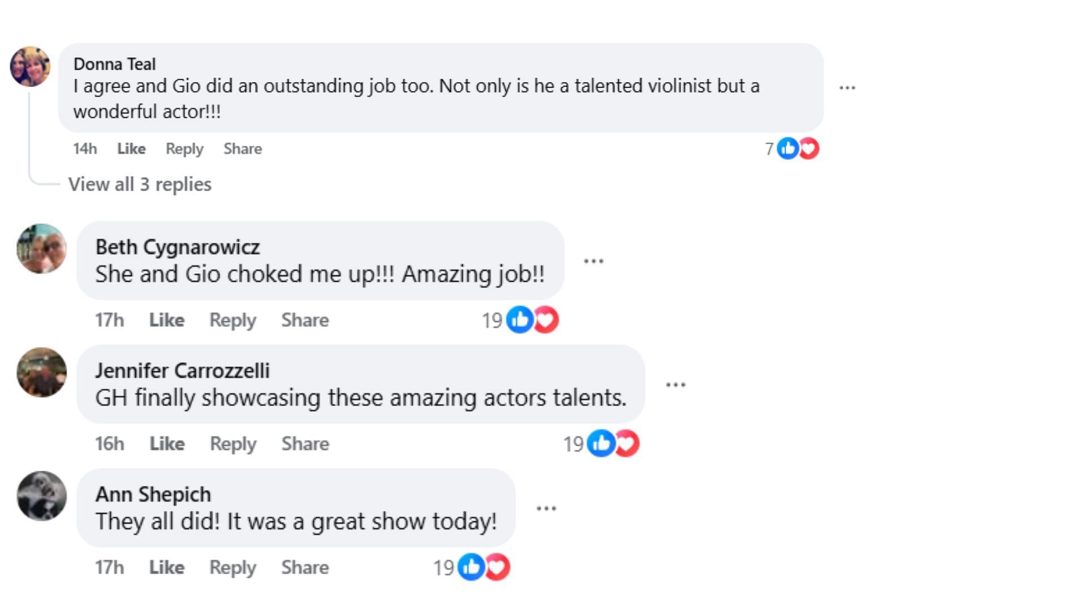
Task: Like Beth Cygnarowicz's comment
Action: [167, 320]
